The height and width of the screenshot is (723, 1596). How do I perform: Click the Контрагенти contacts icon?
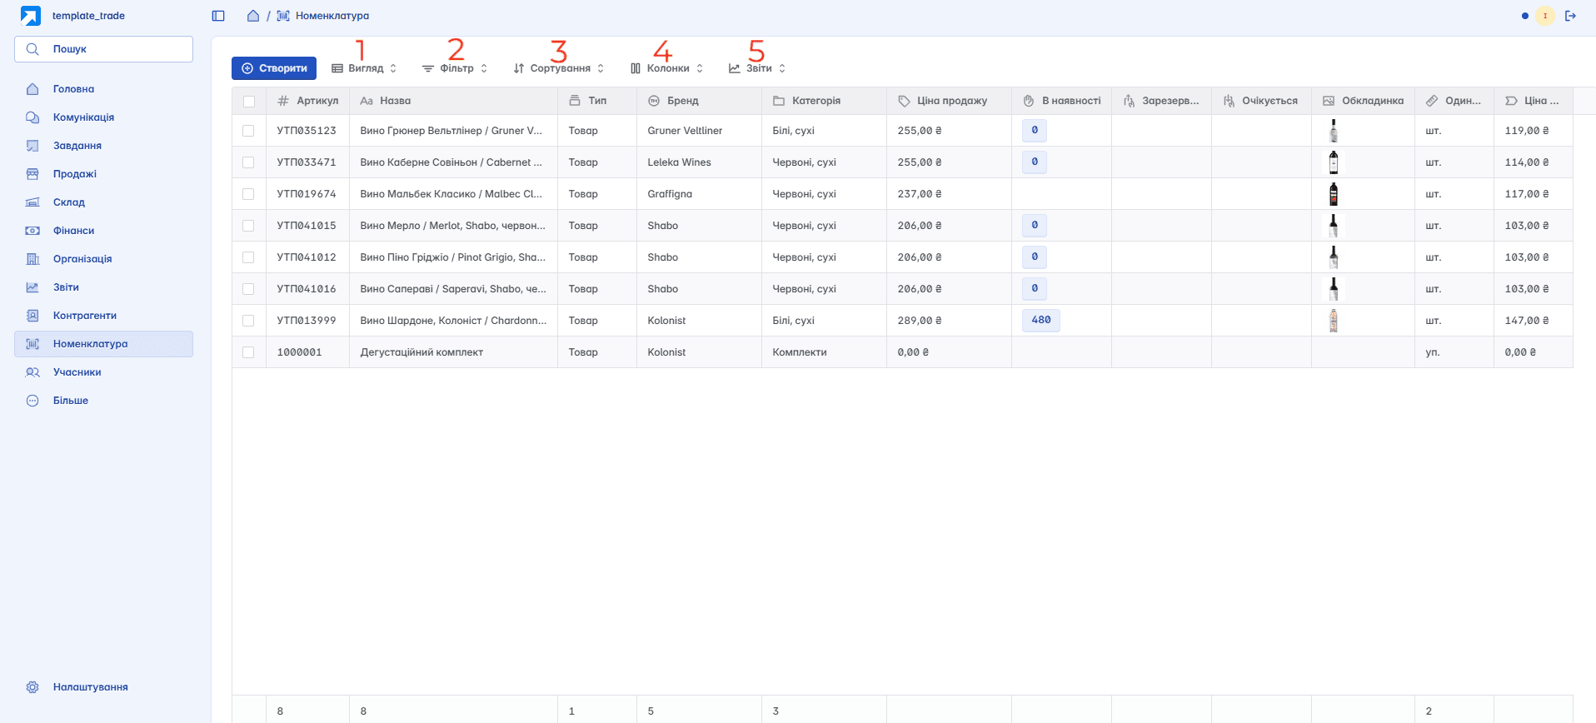(32, 316)
